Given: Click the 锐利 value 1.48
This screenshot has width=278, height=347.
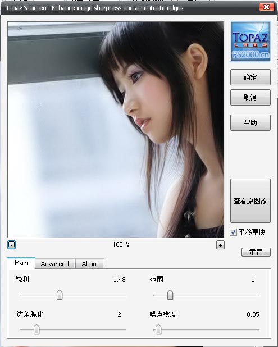Looking at the screenshot, I should click(119, 280).
